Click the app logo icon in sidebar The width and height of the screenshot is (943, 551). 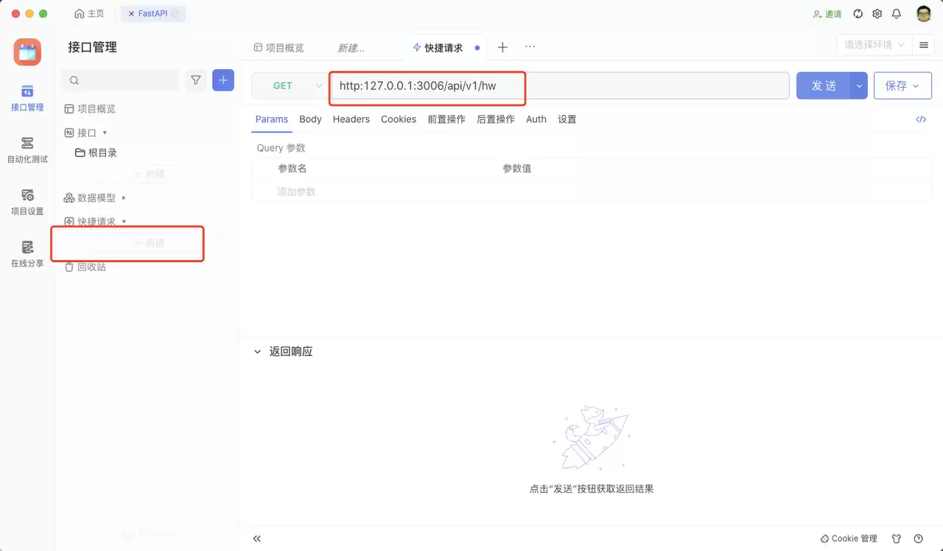(x=27, y=52)
